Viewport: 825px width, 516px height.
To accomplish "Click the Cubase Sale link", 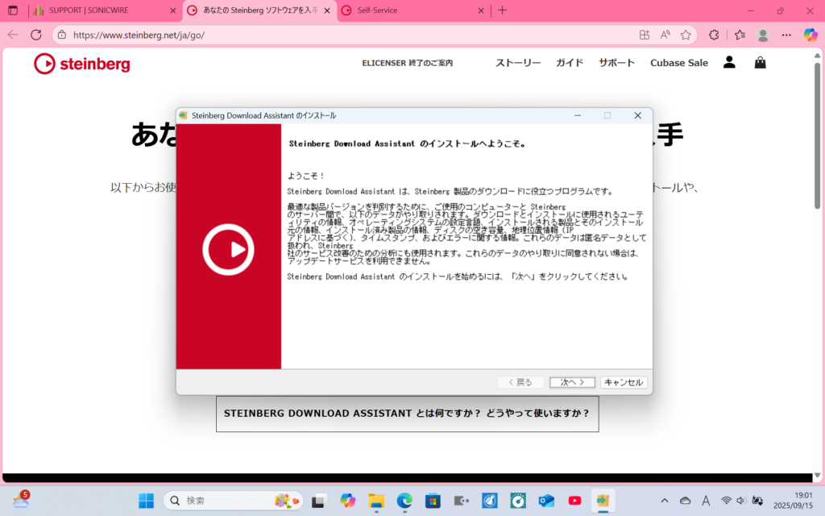I will (679, 63).
